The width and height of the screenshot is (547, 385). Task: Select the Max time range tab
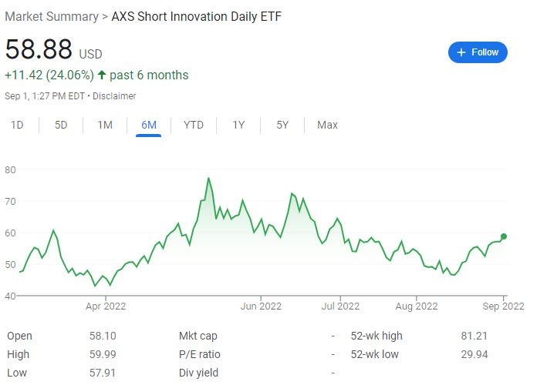tap(327, 125)
